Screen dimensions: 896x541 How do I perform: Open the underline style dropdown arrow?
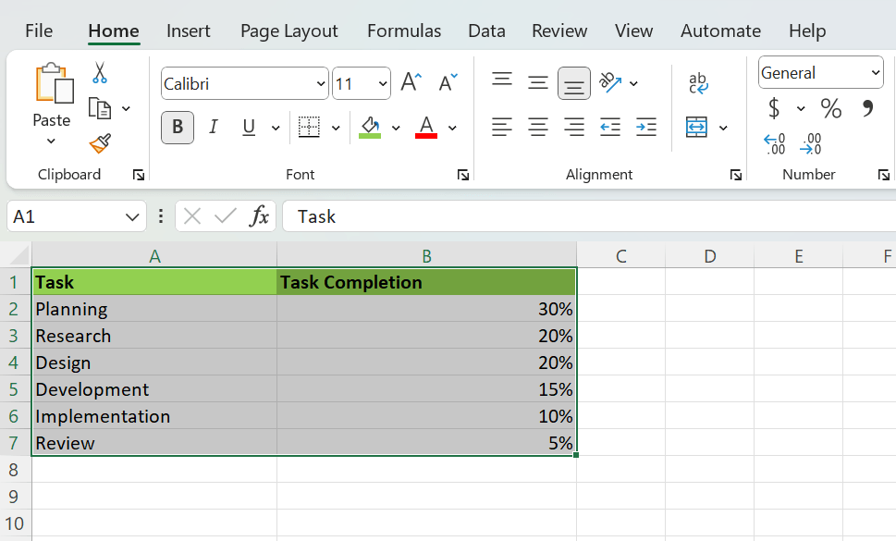pos(276,128)
